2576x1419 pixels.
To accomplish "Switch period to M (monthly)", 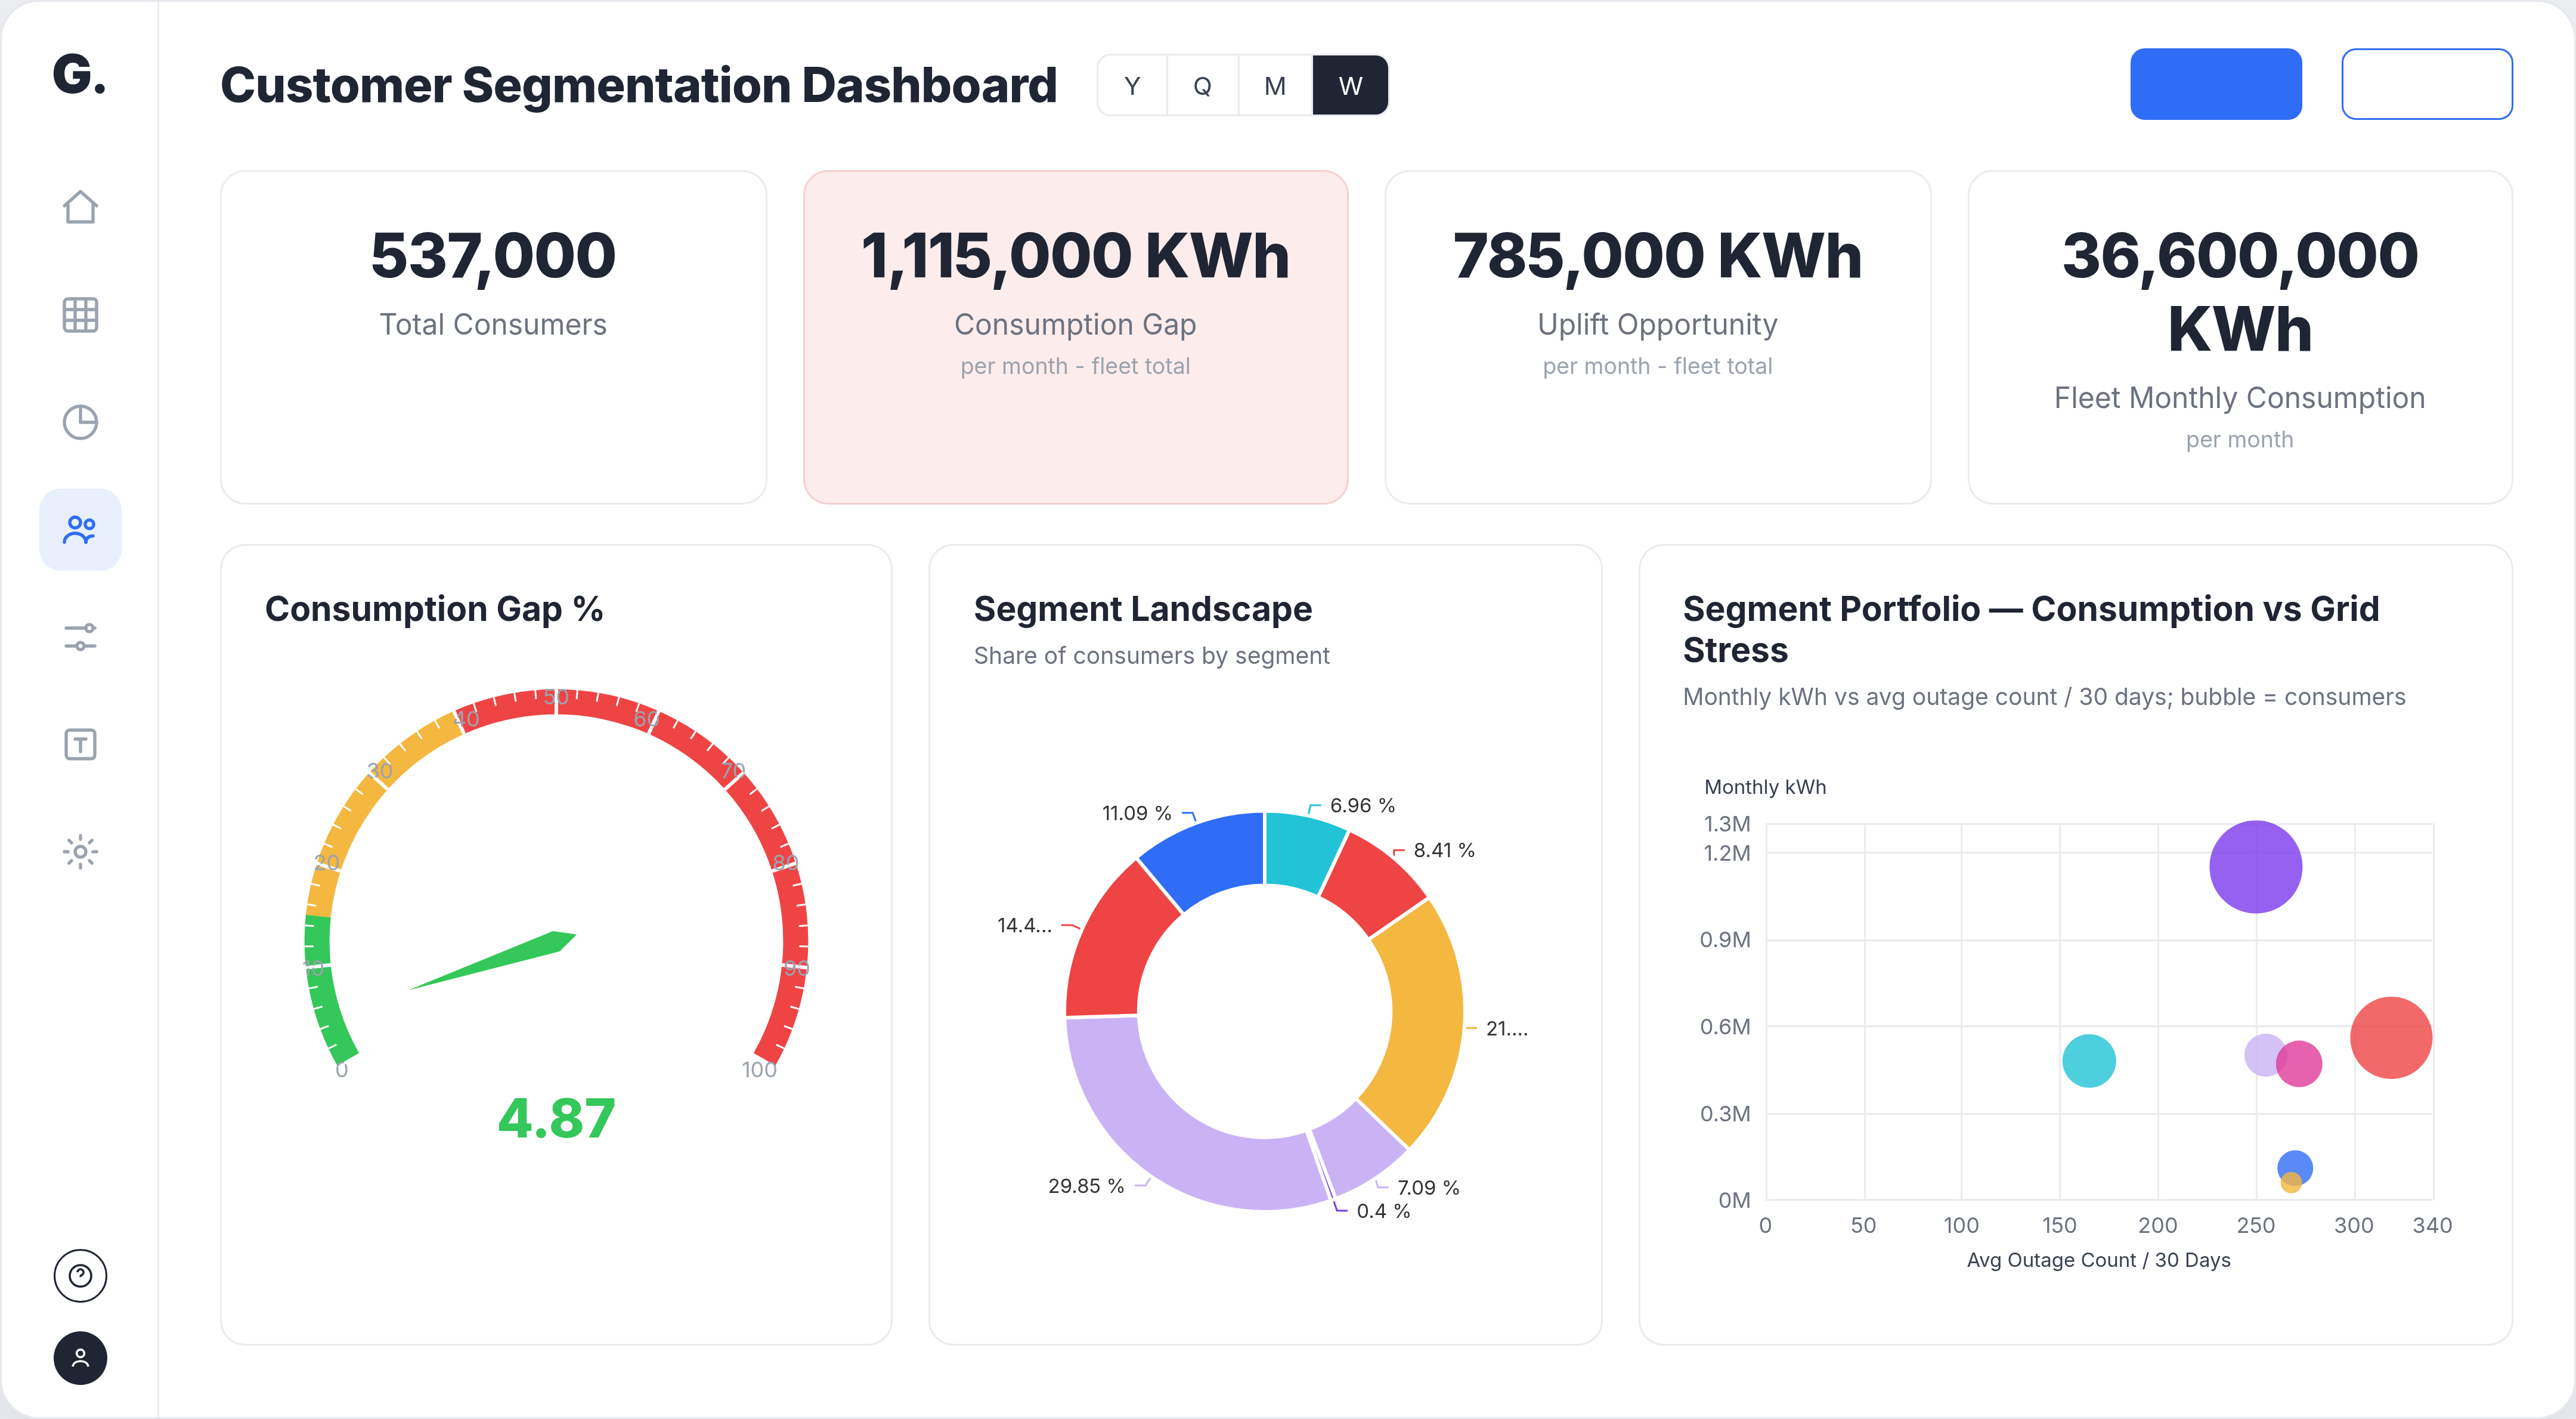I will pyautogui.click(x=1275, y=86).
